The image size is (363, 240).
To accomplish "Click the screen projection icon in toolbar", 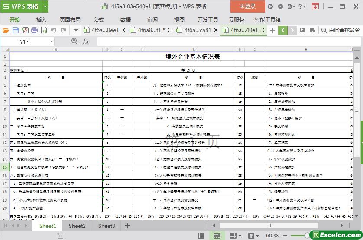I will pyautogui.click(x=302, y=30).
